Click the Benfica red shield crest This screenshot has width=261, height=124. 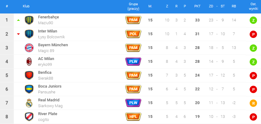[29, 75]
